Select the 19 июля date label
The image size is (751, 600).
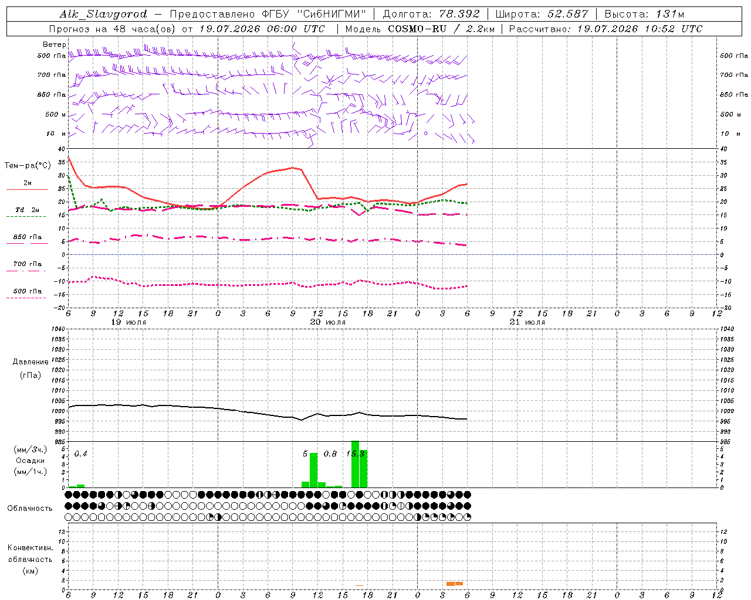tap(128, 322)
